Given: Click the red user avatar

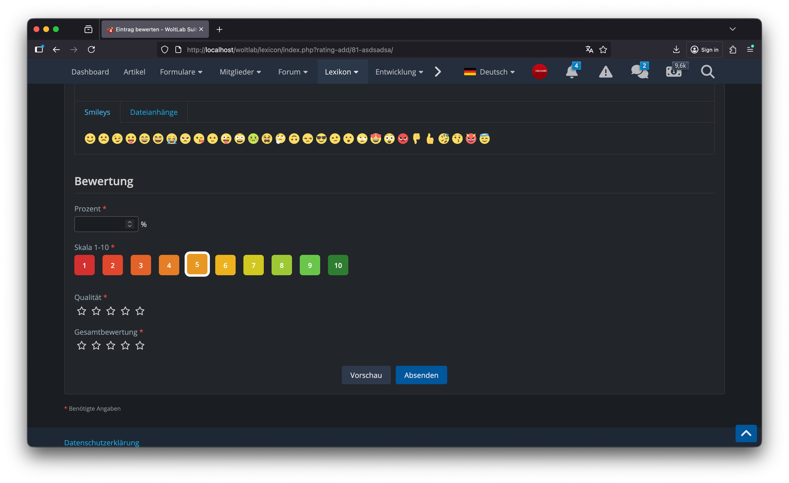Looking at the screenshot, I should coord(540,71).
